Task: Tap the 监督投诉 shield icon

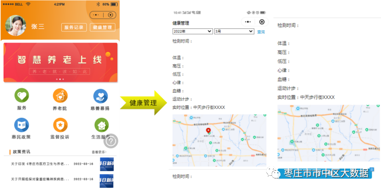Action: click(60, 125)
